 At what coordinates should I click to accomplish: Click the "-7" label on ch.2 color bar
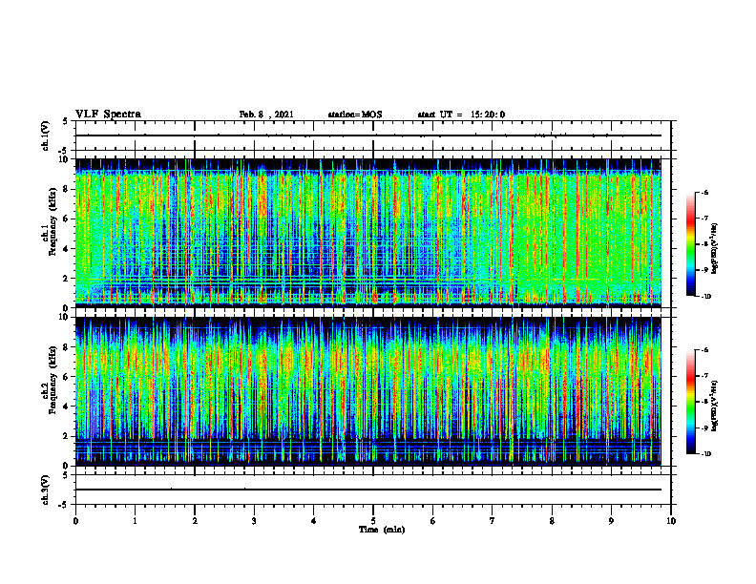[x=704, y=376]
